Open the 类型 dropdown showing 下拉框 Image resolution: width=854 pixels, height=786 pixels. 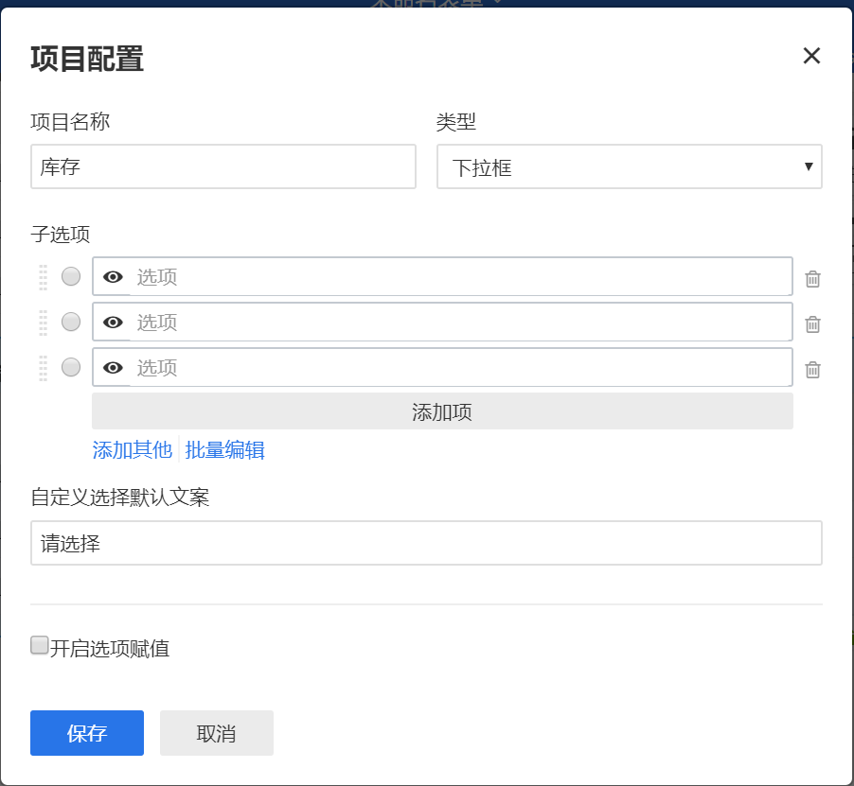point(629,166)
